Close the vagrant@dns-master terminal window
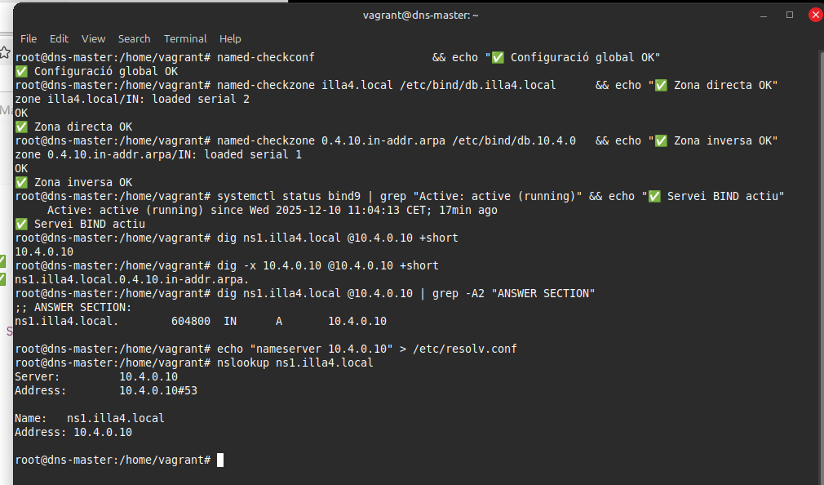Image resolution: width=824 pixels, height=485 pixels. [815, 15]
